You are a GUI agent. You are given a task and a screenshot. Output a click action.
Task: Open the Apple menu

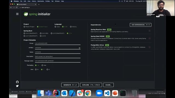(x=11, y=1)
